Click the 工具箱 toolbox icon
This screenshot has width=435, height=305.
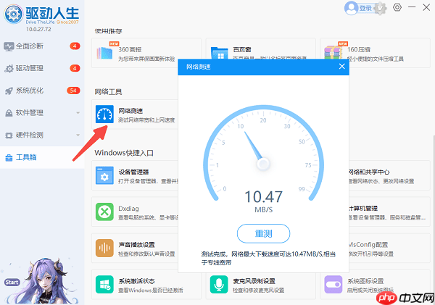tap(9, 158)
